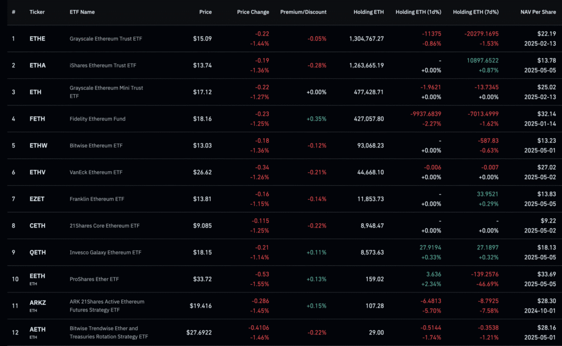This screenshot has height=346, width=562.
Task: Click the Price Change column header
Action: click(x=252, y=12)
